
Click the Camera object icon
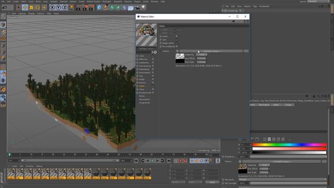click(137, 8)
